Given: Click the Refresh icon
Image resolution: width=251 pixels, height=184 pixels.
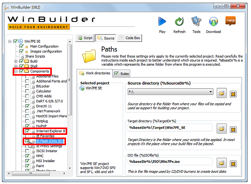Looking at the screenshot, I should 179,22.
